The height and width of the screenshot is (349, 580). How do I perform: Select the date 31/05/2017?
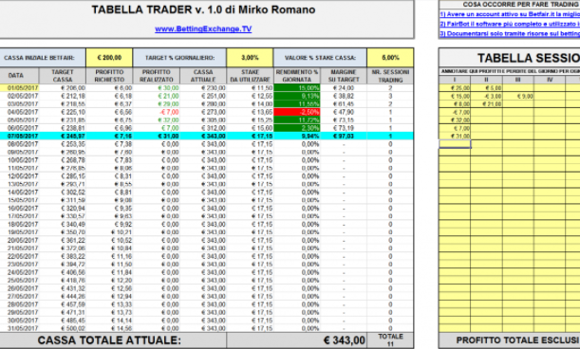coord(19,328)
